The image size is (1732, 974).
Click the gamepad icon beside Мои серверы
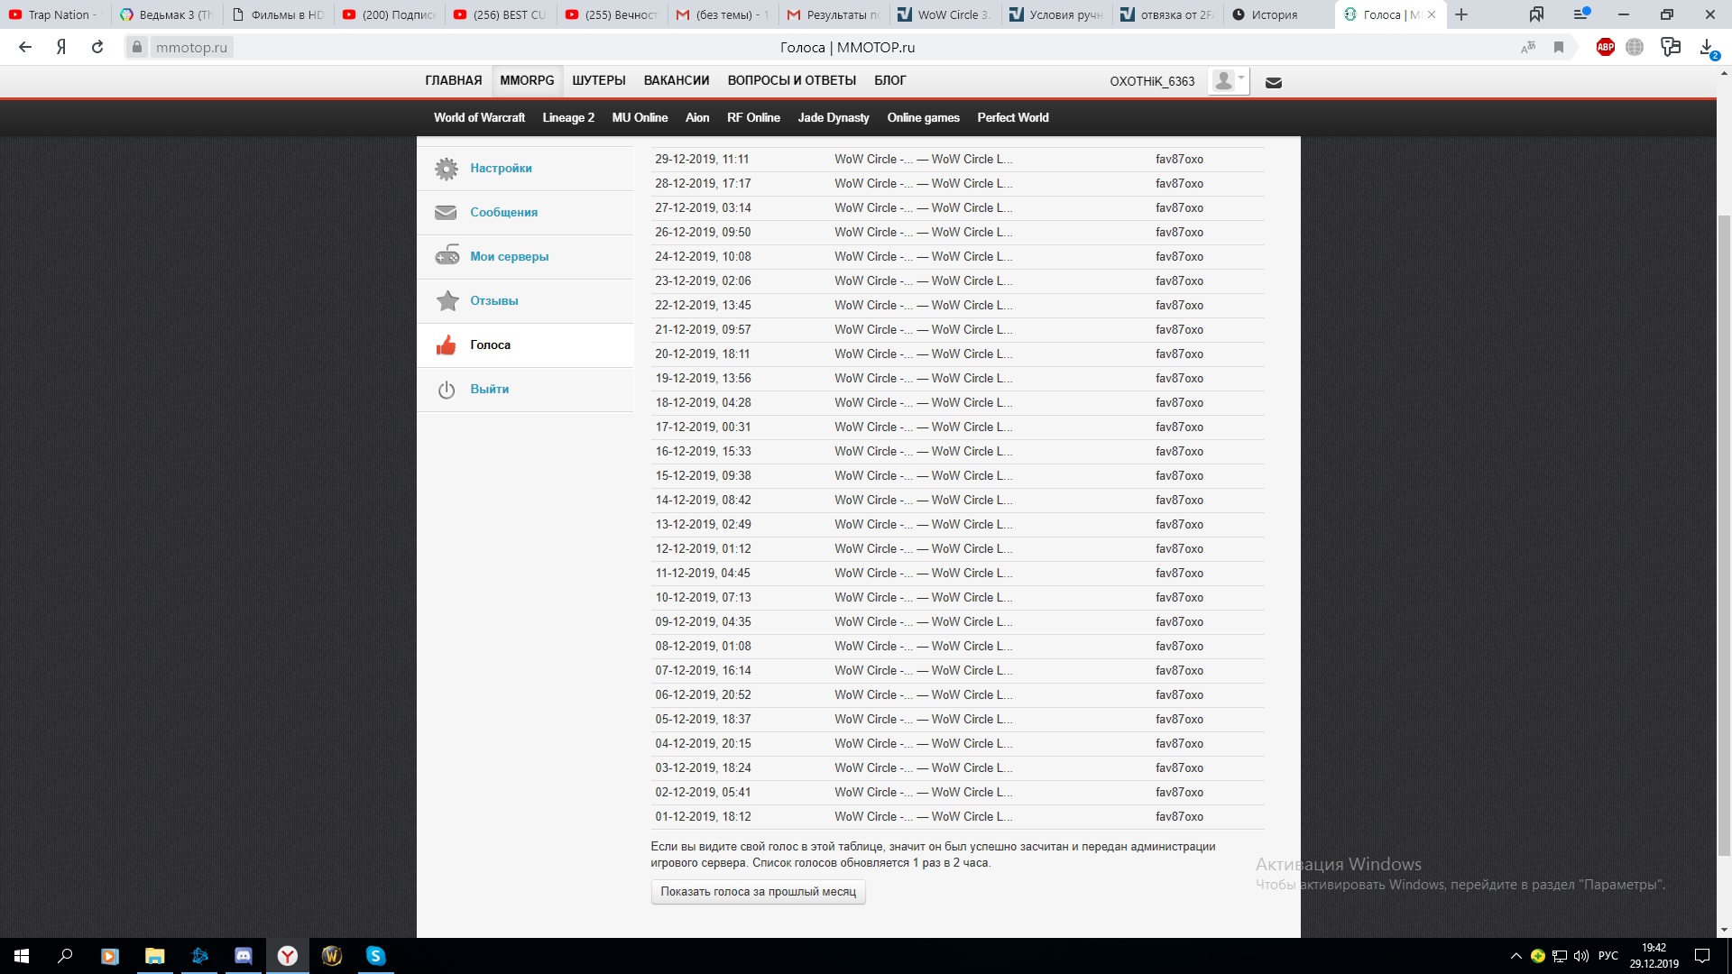[447, 257]
